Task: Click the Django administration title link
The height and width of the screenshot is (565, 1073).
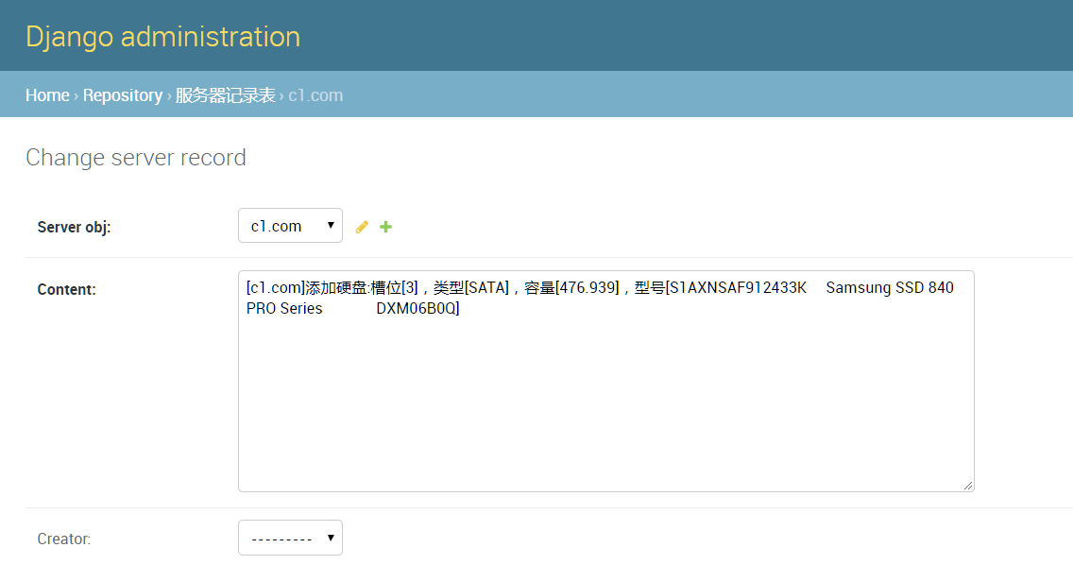Action: tap(162, 36)
